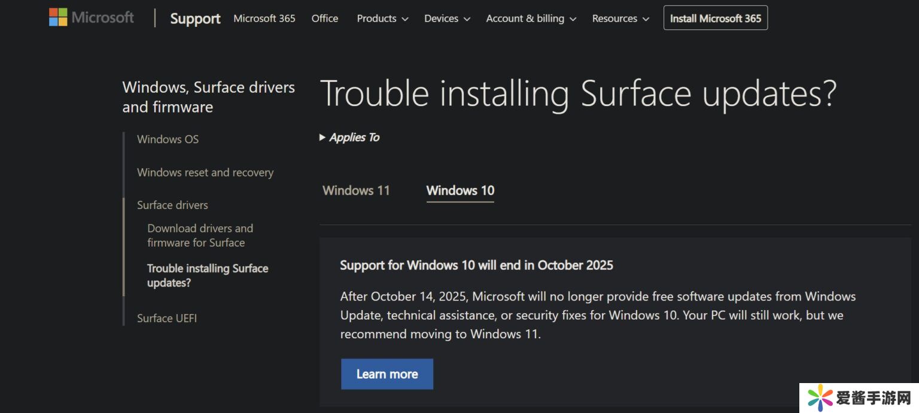
Task: Click the Learn more button
Action: point(387,374)
